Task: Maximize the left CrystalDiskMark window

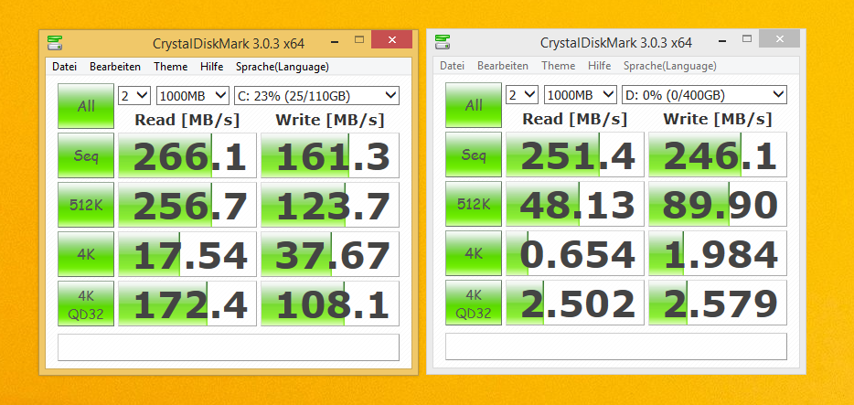Action: pos(359,39)
